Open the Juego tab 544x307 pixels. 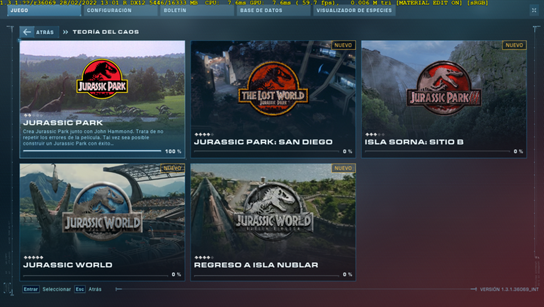(x=44, y=11)
